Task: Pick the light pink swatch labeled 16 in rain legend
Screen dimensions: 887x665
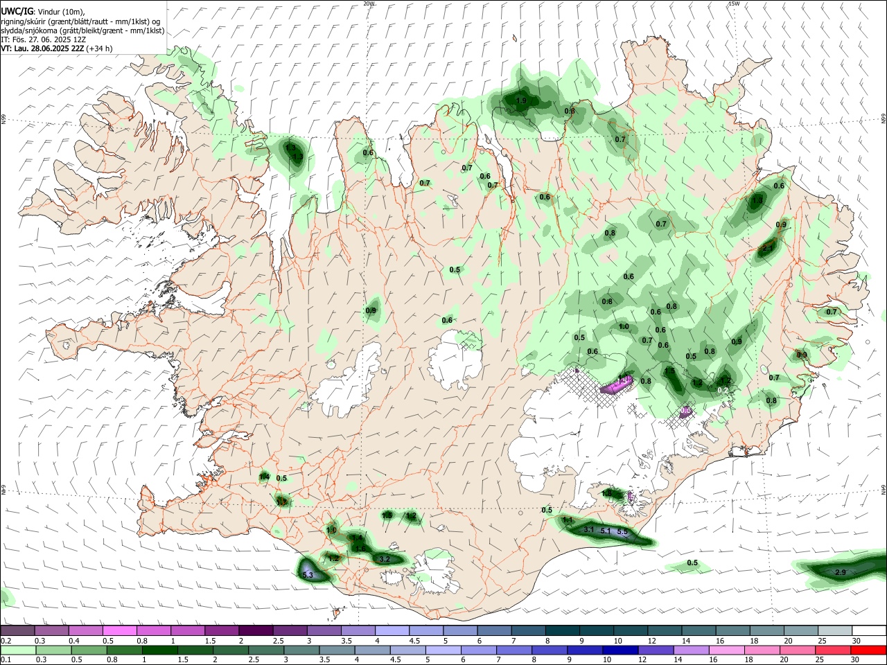Action: click(x=726, y=650)
